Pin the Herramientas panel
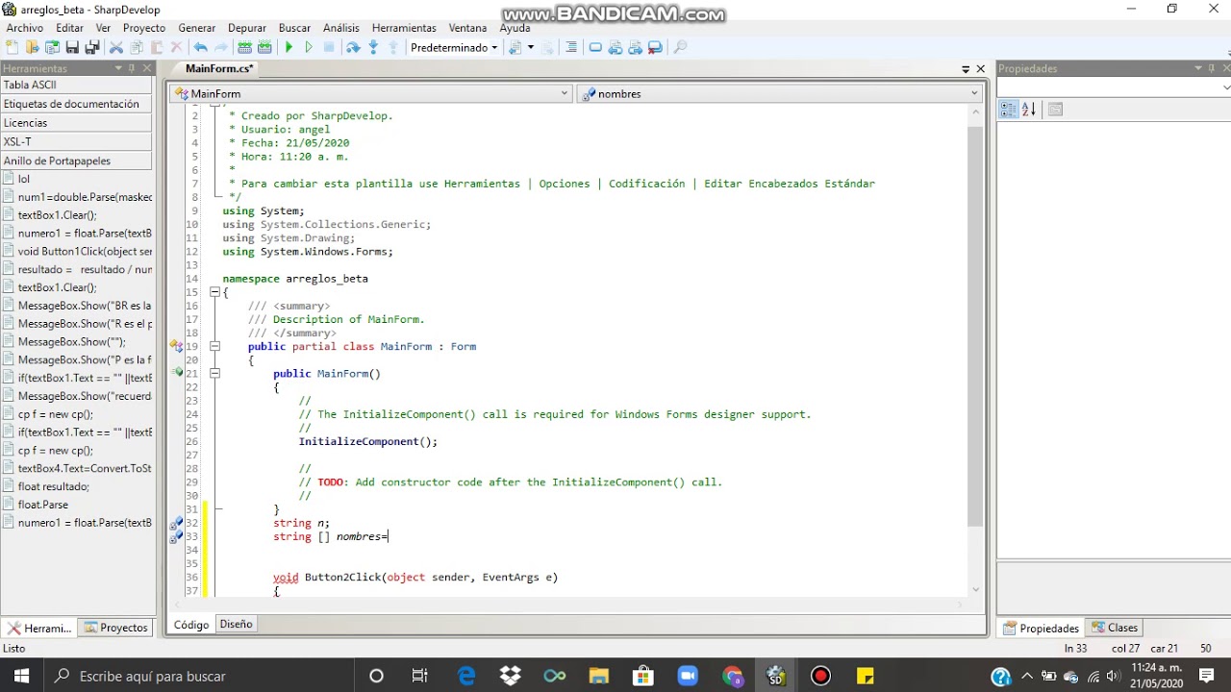The height and width of the screenshot is (692, 1231). pos(132,68)
